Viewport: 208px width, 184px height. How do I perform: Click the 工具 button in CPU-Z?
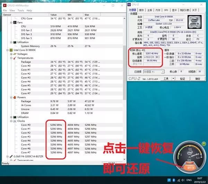click(x=166, y=79)
